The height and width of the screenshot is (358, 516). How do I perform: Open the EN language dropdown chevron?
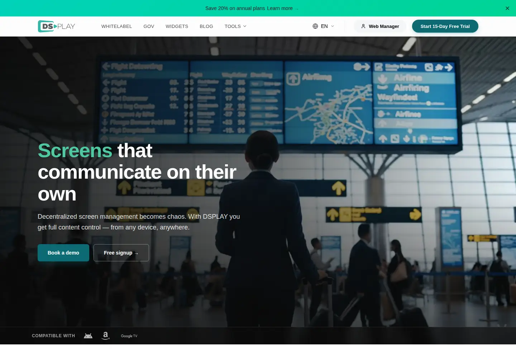[x=333, y=26]
